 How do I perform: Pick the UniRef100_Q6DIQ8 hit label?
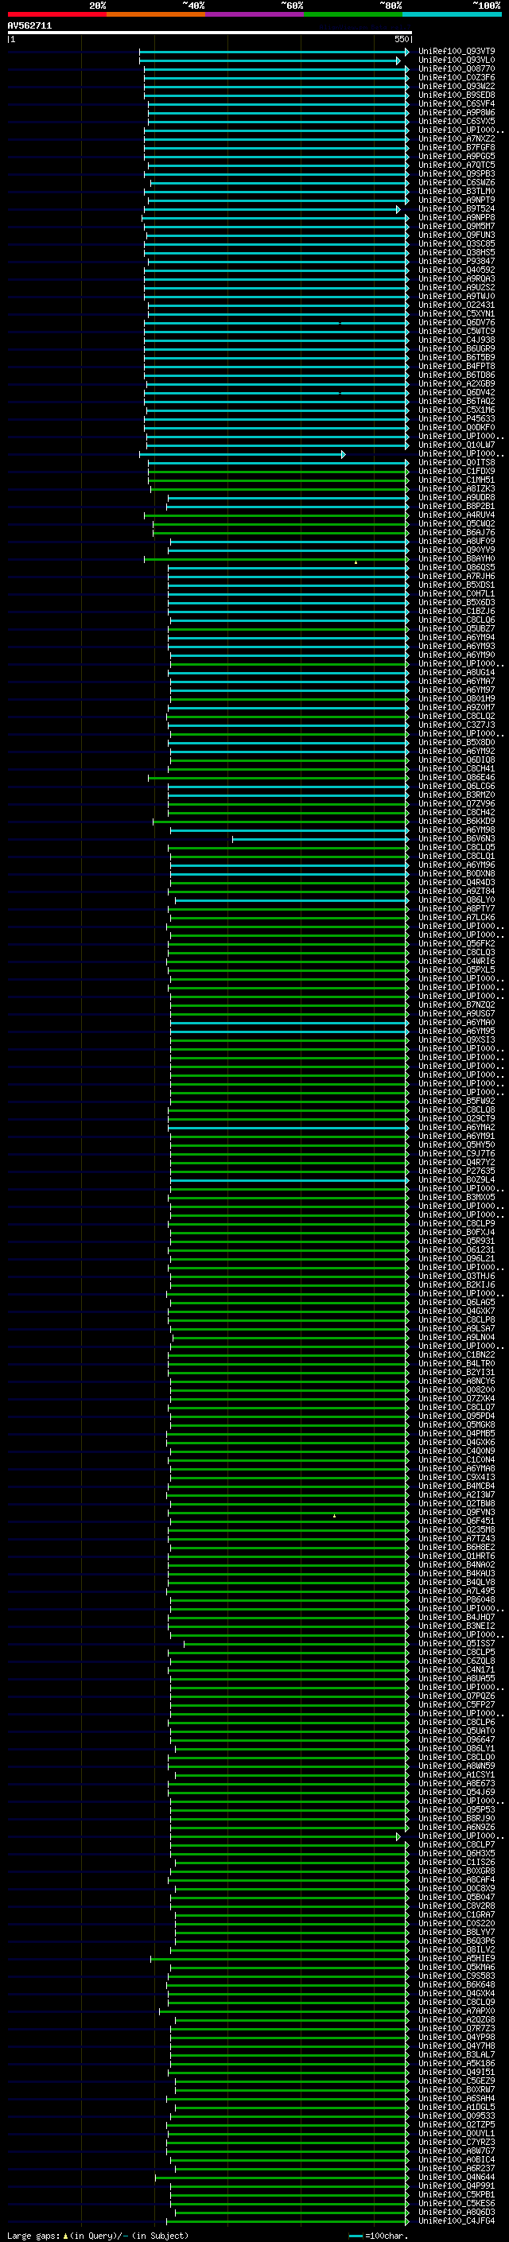click(457, 760)
